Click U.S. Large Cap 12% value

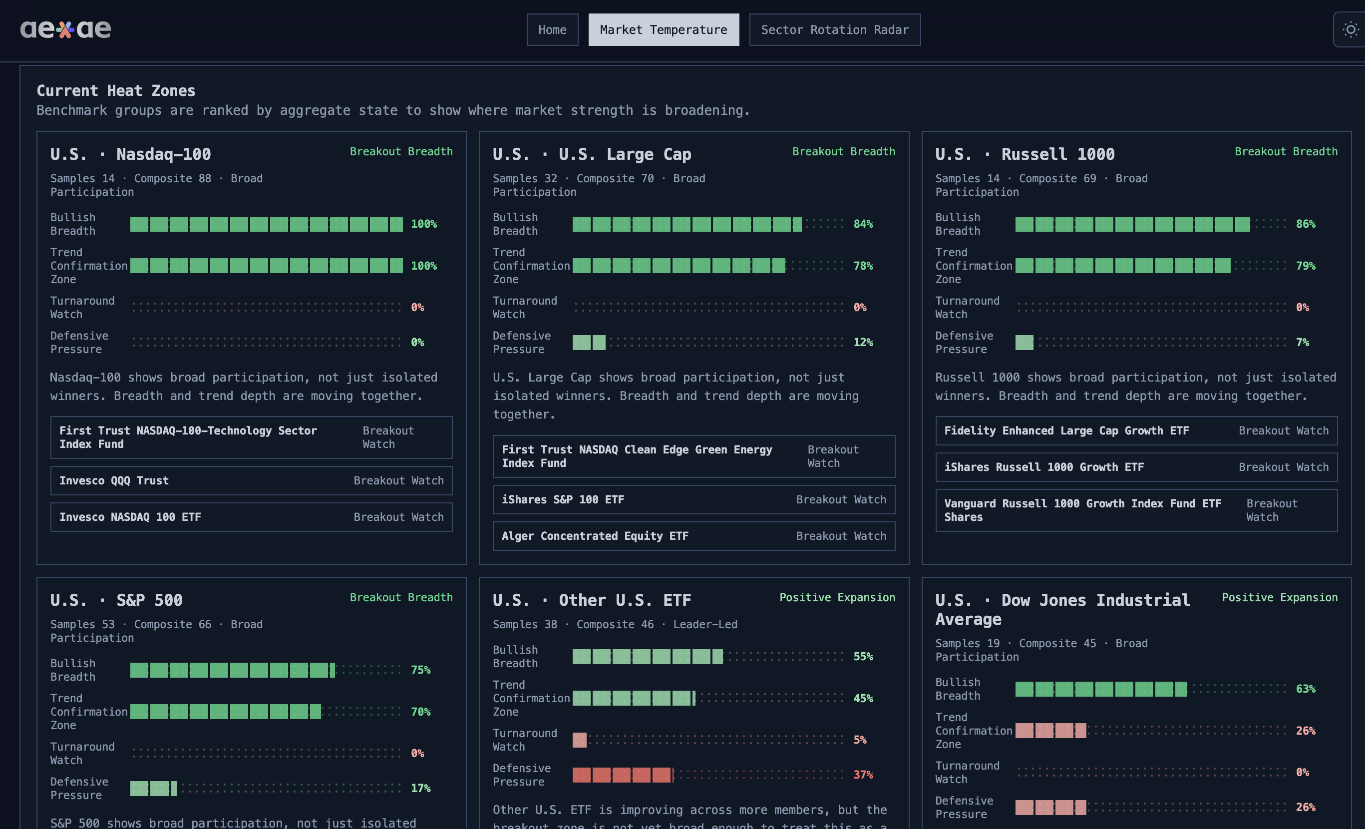863,343
